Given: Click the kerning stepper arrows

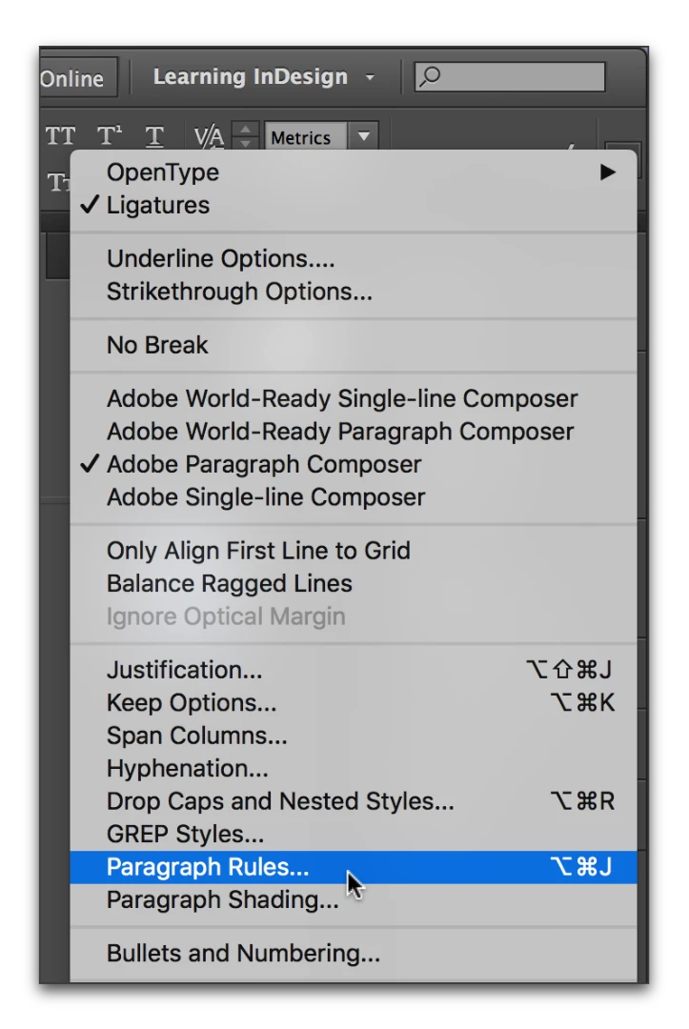Looking at the screenshot, I should click(x=246, y=136).
